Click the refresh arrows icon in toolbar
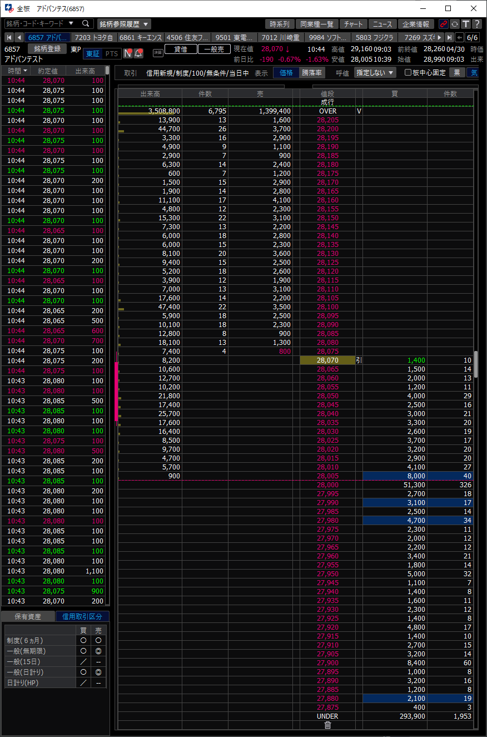 (454, 24)
